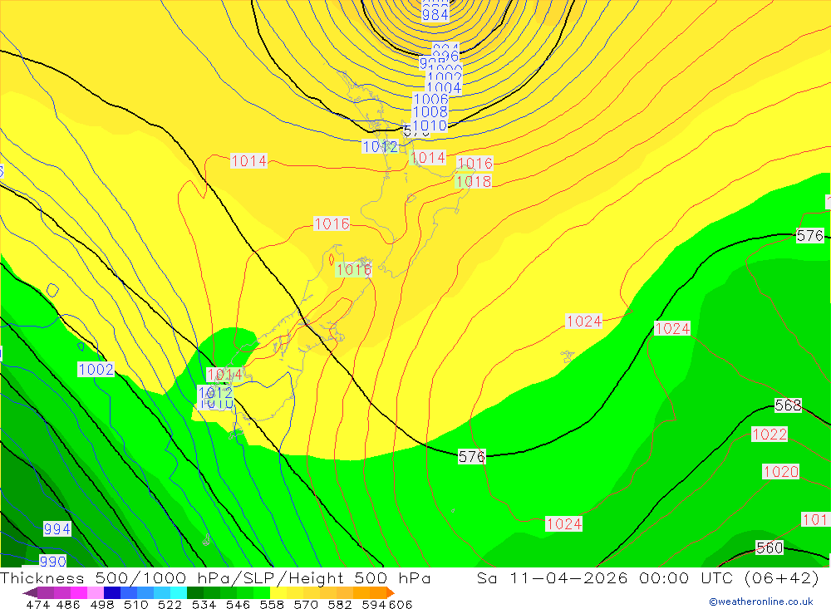Viewport: 831px width, 609px height.
Task: Click the blue 994 isobar label
Action: coord(57,529)
